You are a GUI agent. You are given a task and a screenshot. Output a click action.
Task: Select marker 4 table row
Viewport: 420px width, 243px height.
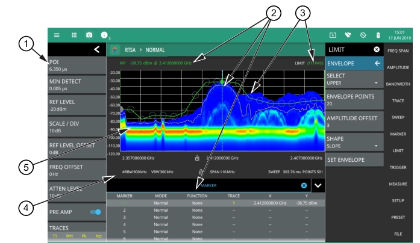point(216,224)
